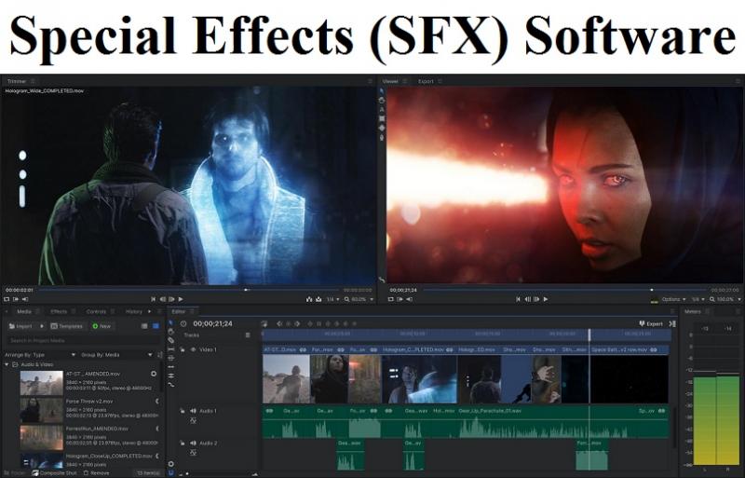Switch to the Effects tab
The width and height of the screenshot is (745, 478).
tap(59, 311)
